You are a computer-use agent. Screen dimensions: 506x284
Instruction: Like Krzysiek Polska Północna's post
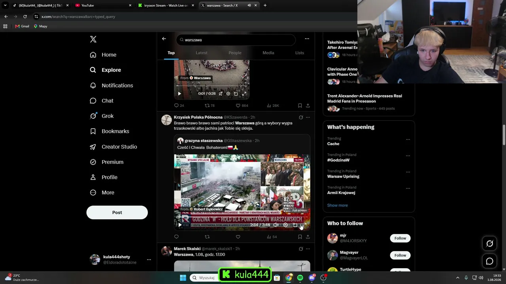(x=238, y=237)
